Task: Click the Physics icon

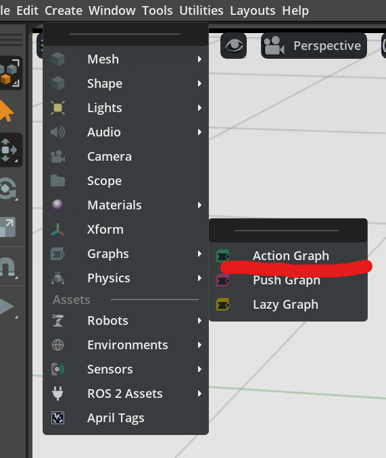Action: (57, 278)
